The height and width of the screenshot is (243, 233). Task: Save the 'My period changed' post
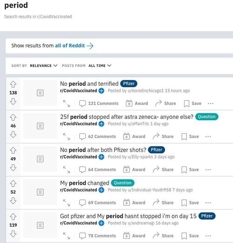pyautogui.click(x=190, y=203)
